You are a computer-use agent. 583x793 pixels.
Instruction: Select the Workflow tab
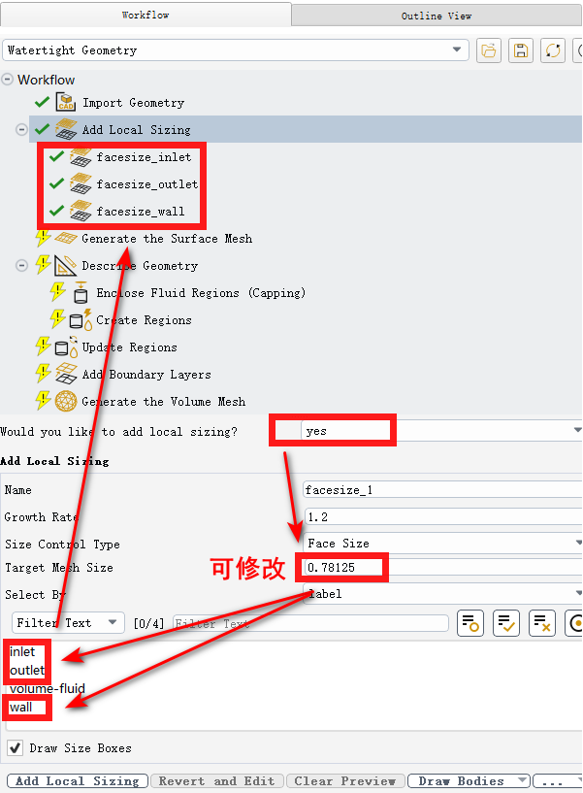point(146,15)
